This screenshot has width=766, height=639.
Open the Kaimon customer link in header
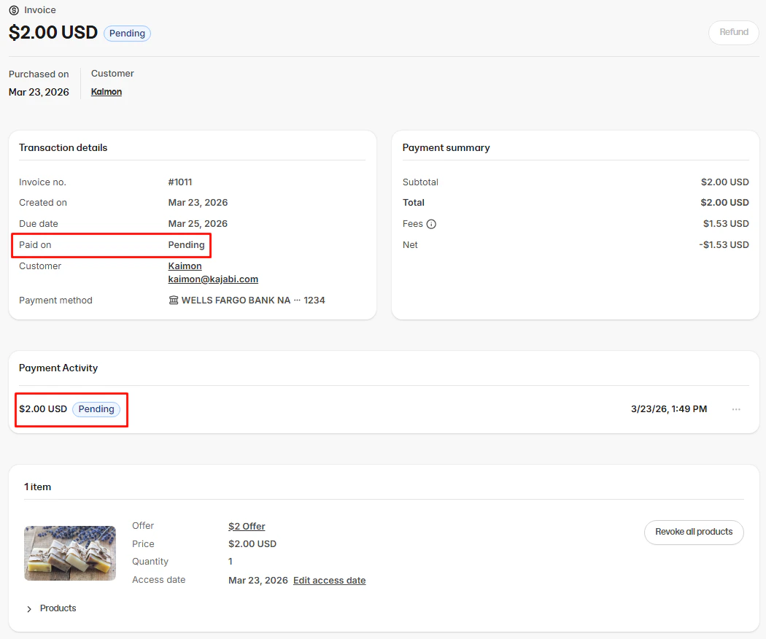pos(107,92)
